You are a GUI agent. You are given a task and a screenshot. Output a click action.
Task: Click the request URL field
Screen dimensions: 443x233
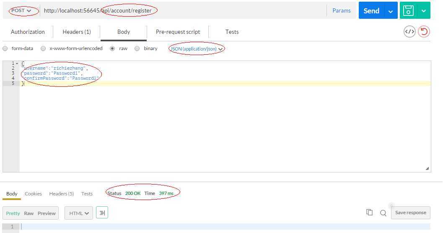183,11
